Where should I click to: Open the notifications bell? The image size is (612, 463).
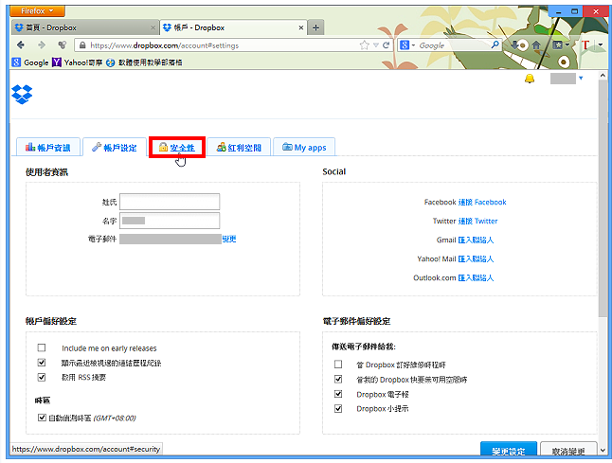coord(530,79)
